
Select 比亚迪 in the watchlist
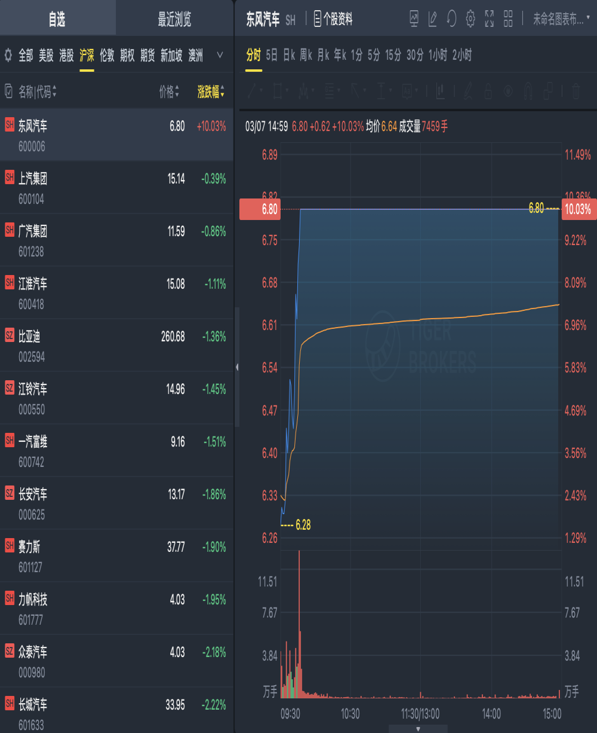pyautogui.click(x=116, y=345)
